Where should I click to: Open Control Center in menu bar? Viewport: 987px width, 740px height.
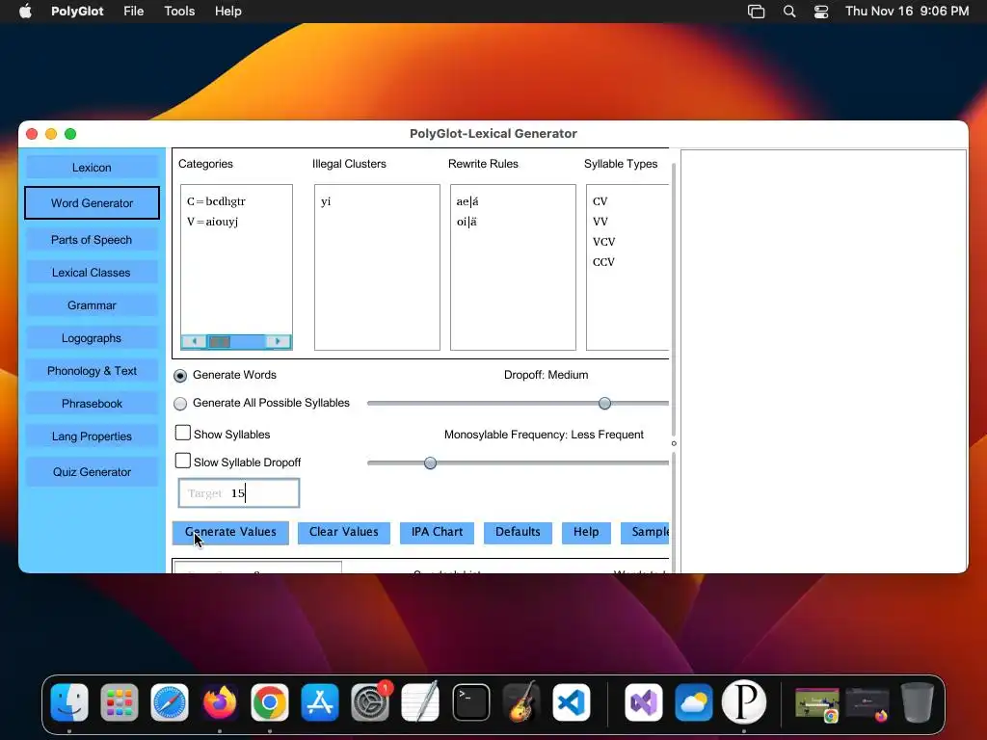(821, 12)
